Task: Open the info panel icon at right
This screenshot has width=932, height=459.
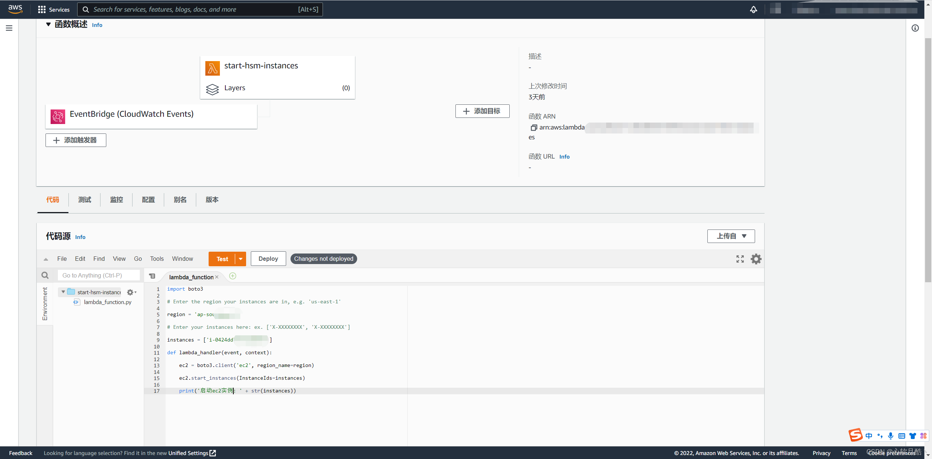Action: point(915,28)
